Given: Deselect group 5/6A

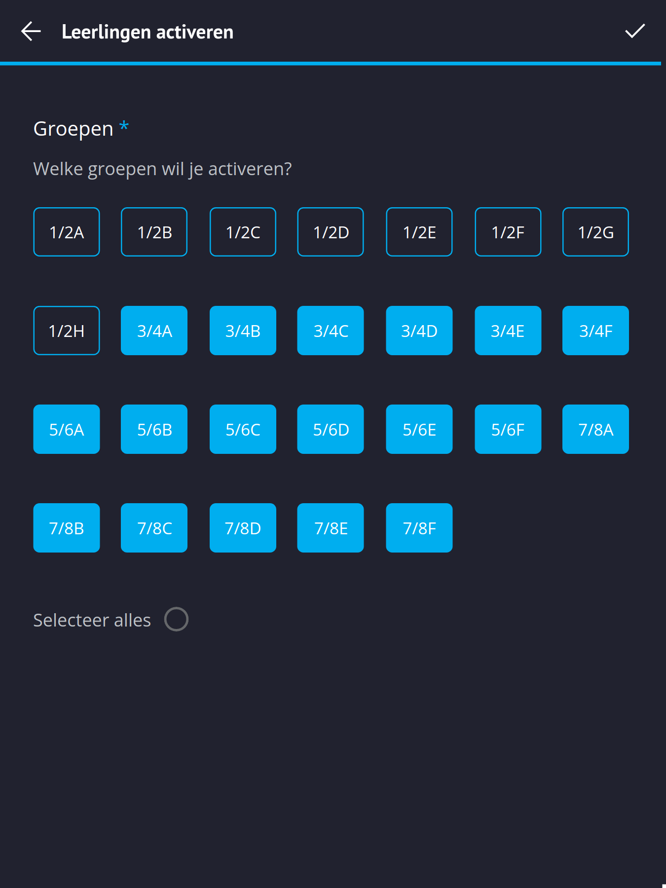Looking at the screenshot, I should click(66, 429).
